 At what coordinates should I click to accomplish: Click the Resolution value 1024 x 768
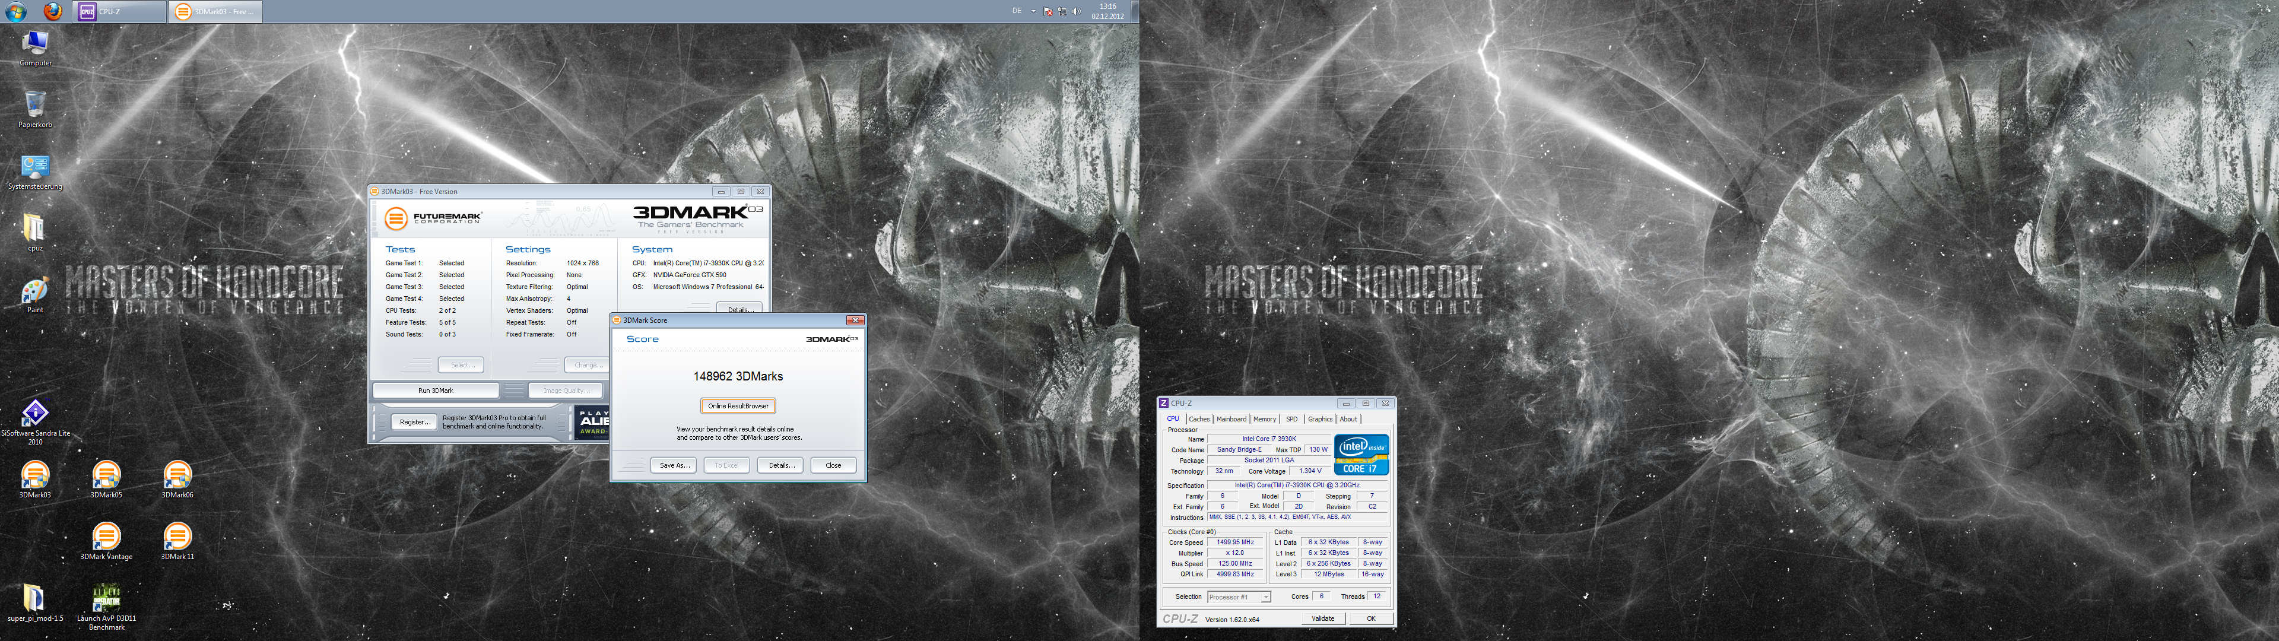tap(582, 263)
